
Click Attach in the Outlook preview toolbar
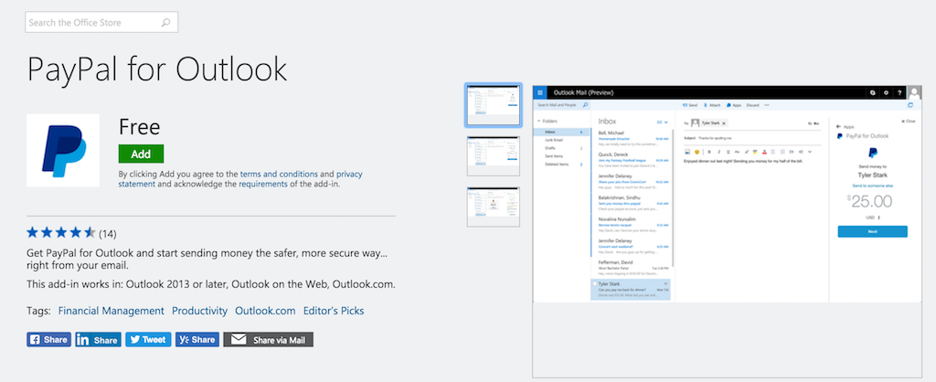click(712, 105)
